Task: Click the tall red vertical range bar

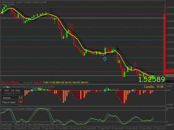Action: 164,45
